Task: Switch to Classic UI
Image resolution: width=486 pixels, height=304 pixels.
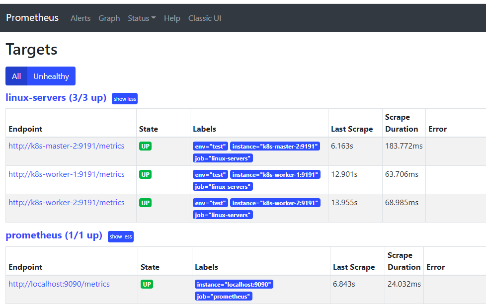Action: click(x=205, y=18)
